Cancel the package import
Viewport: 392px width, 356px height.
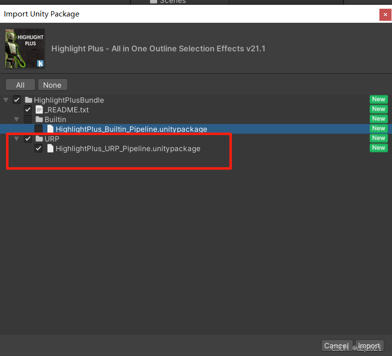(x=337, y=346)
